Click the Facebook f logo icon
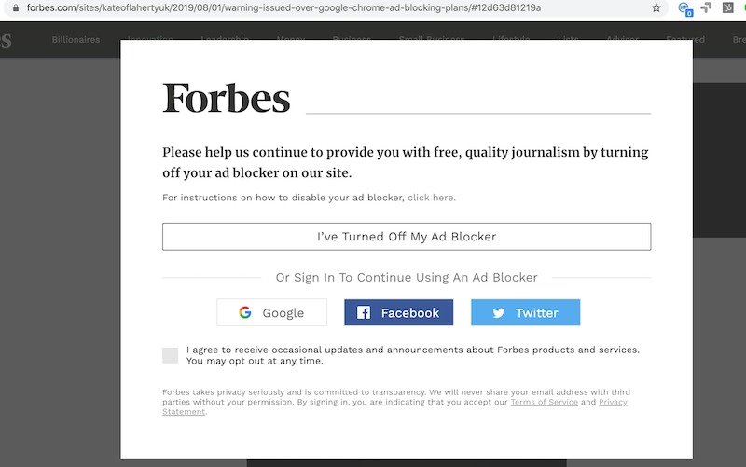This screenshot has width=746, height=467. coord(364,312)
